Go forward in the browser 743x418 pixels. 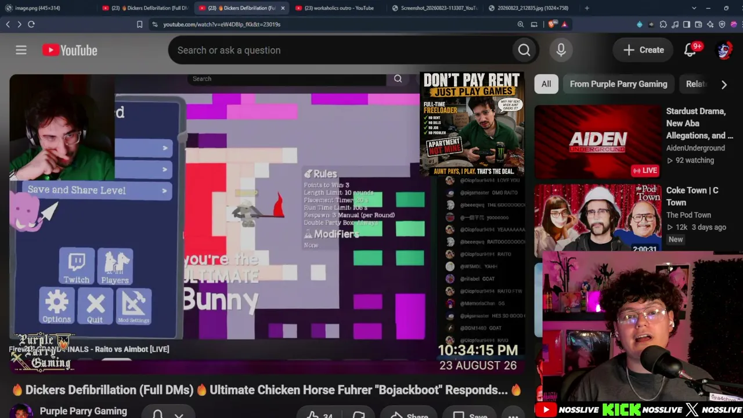click(19, 24)
